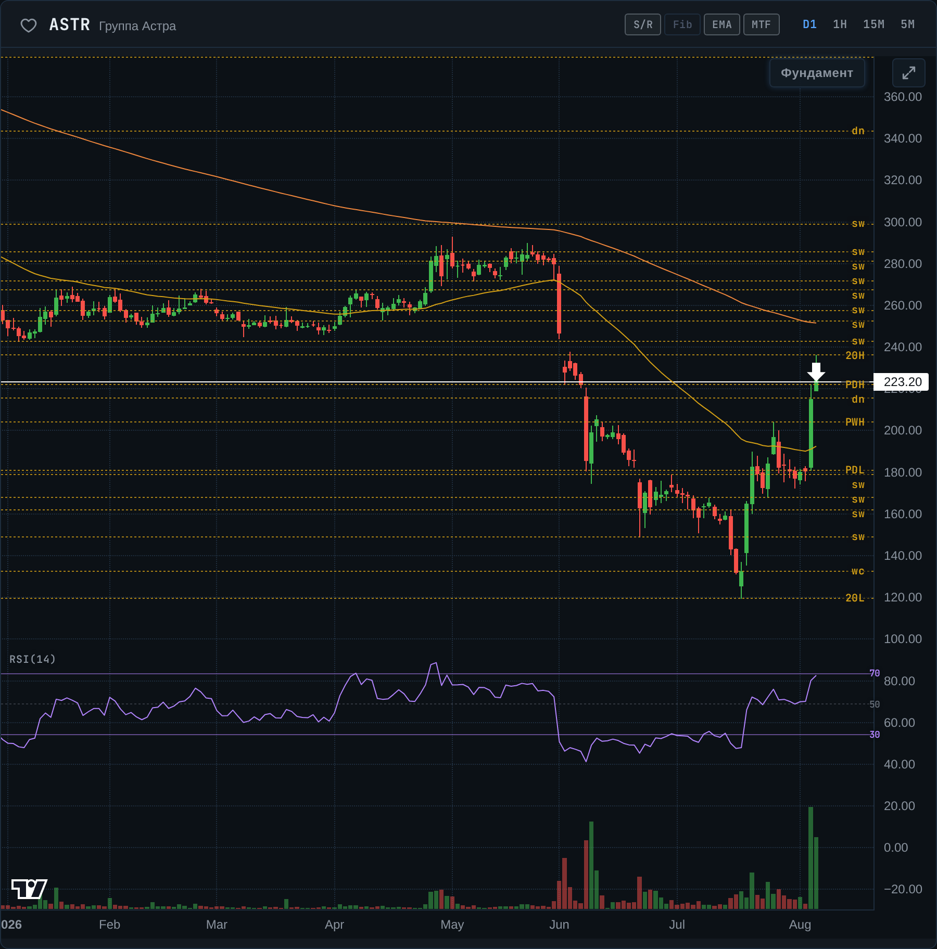Click the 20H level label
The width and height of the screenshot is (937, 949).
pyautogui.click(x=855, y=355)
